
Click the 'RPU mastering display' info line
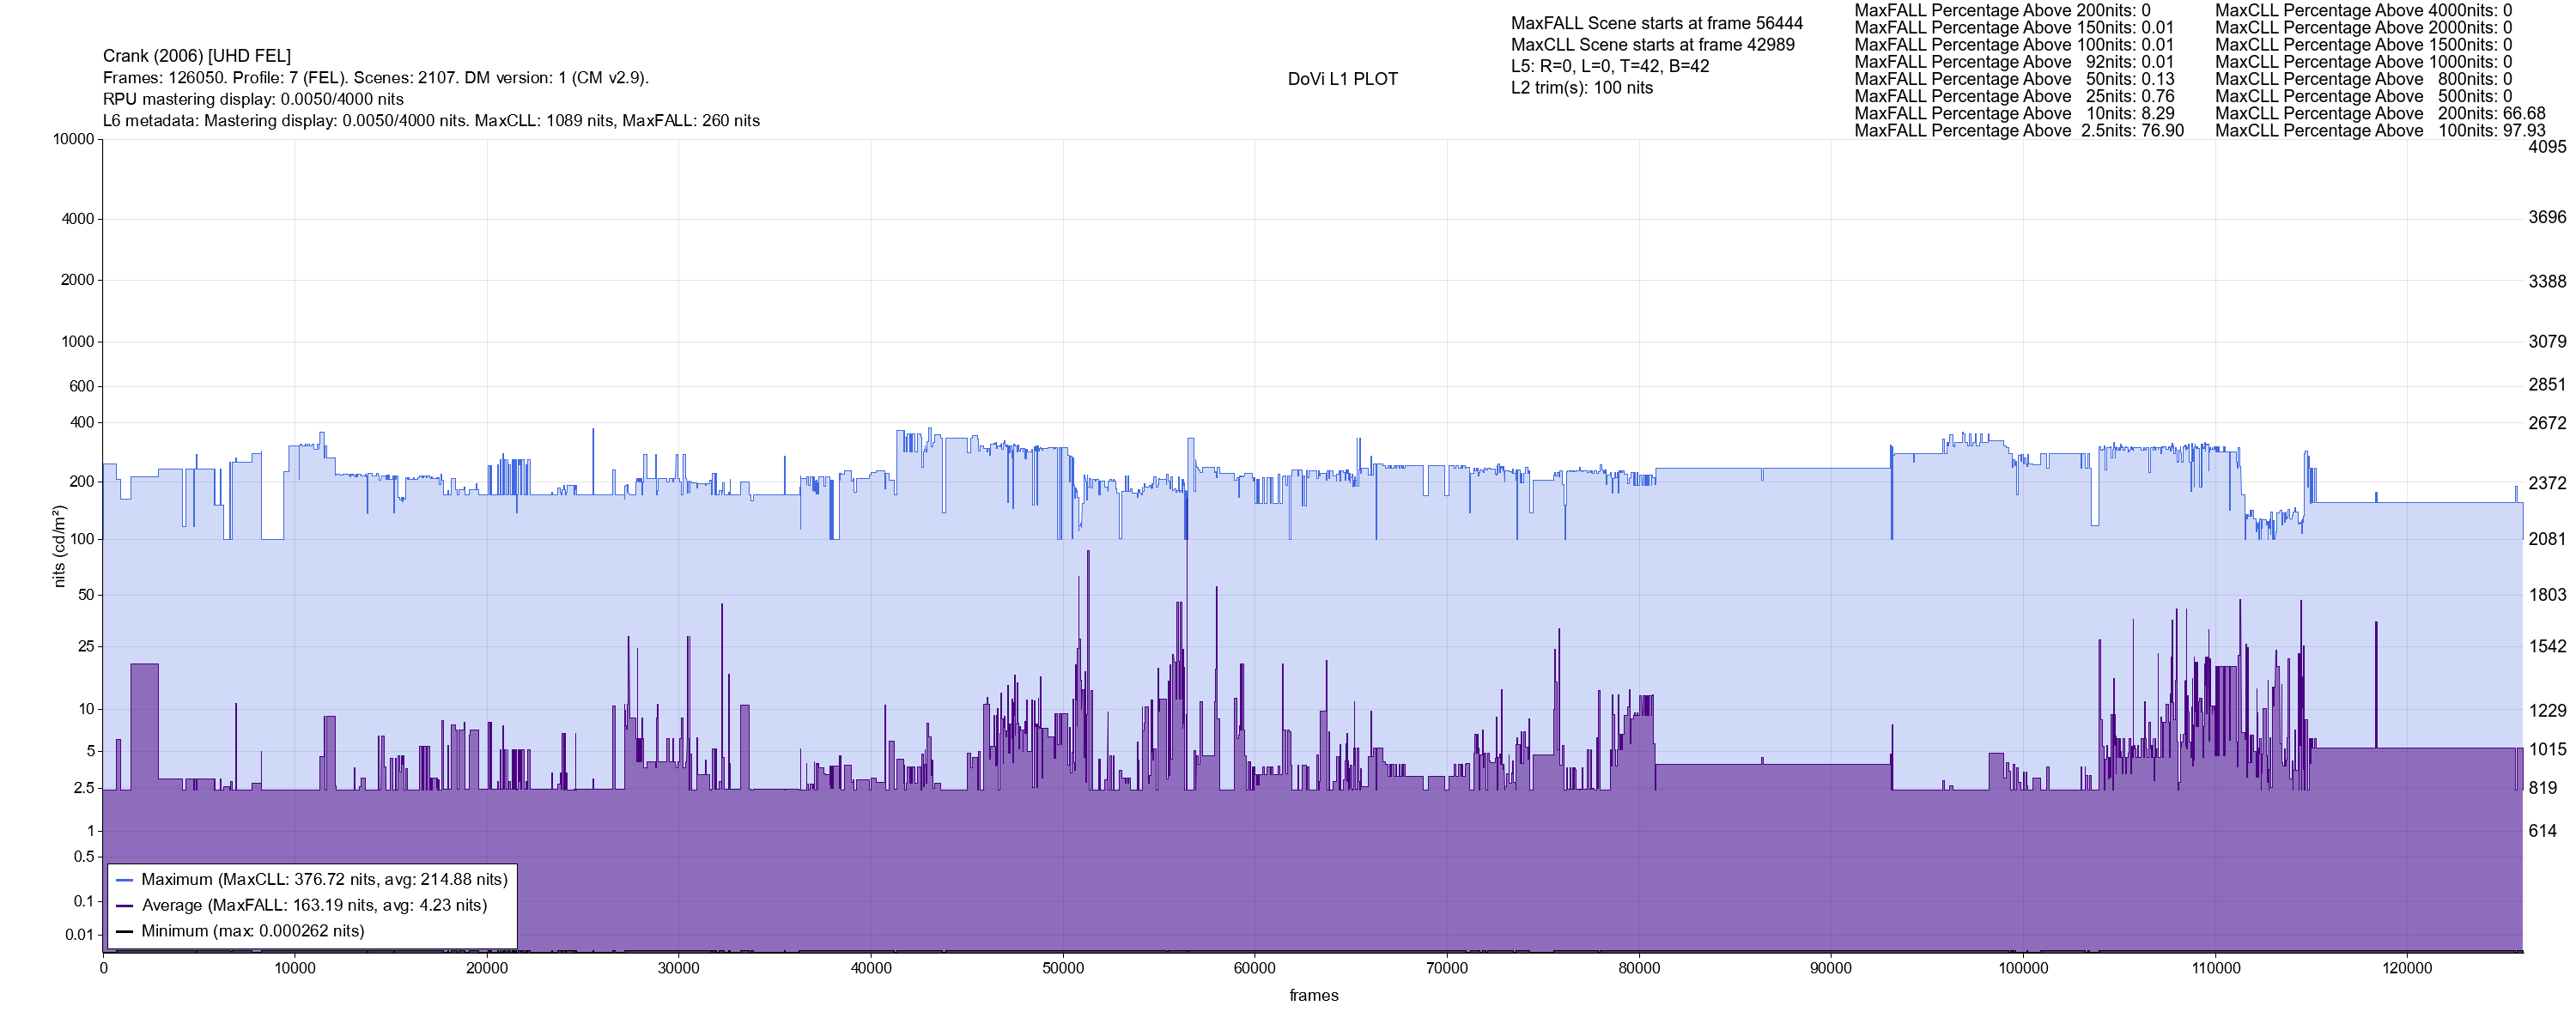coord(253,99)
